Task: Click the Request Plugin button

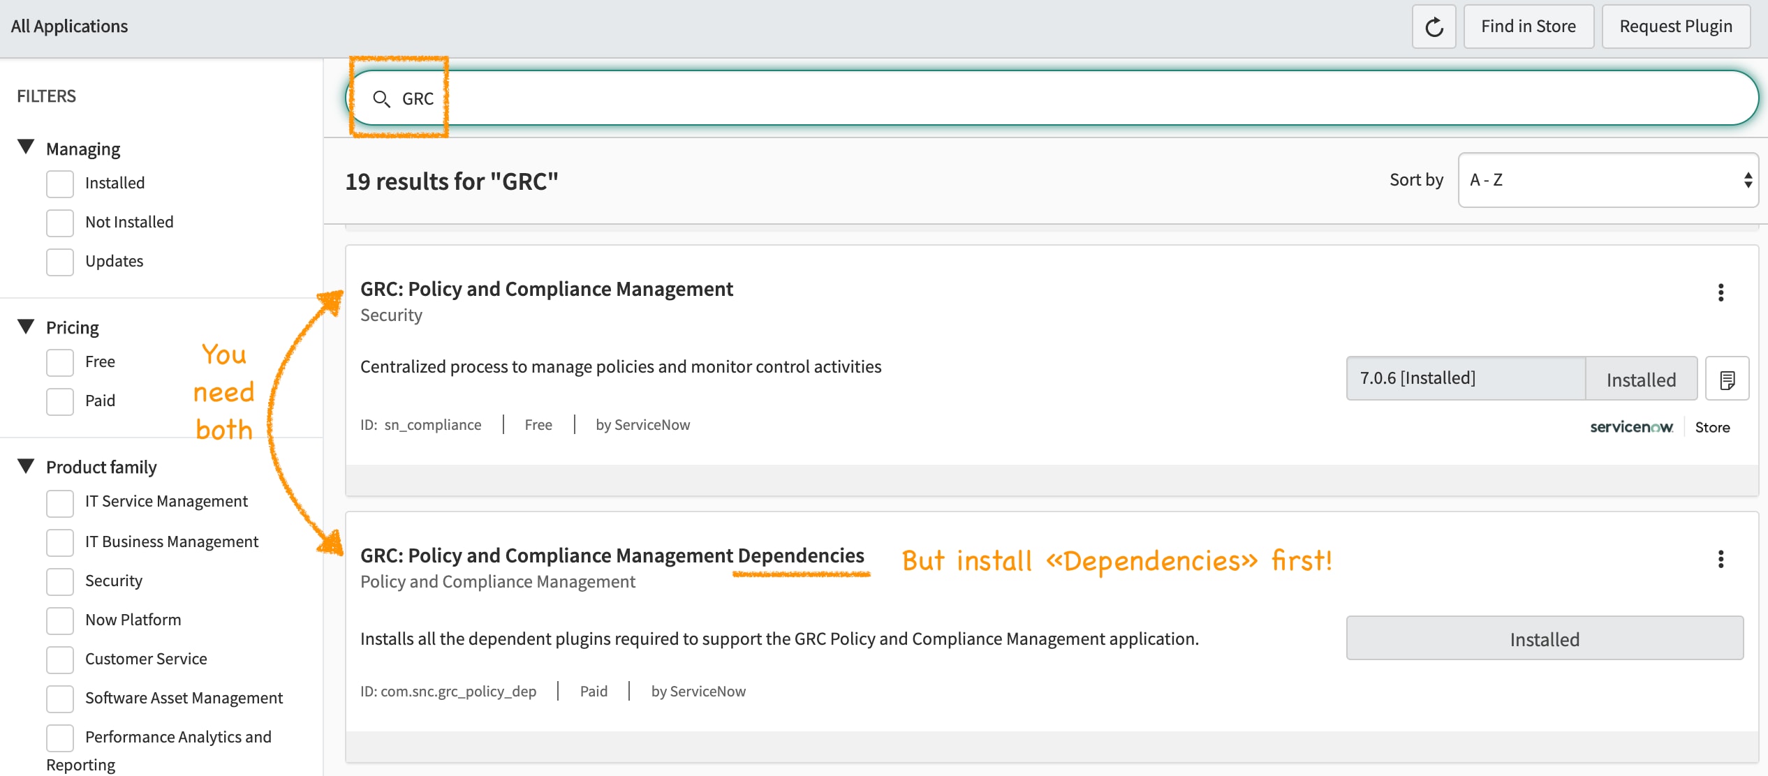Action: 1675,27
